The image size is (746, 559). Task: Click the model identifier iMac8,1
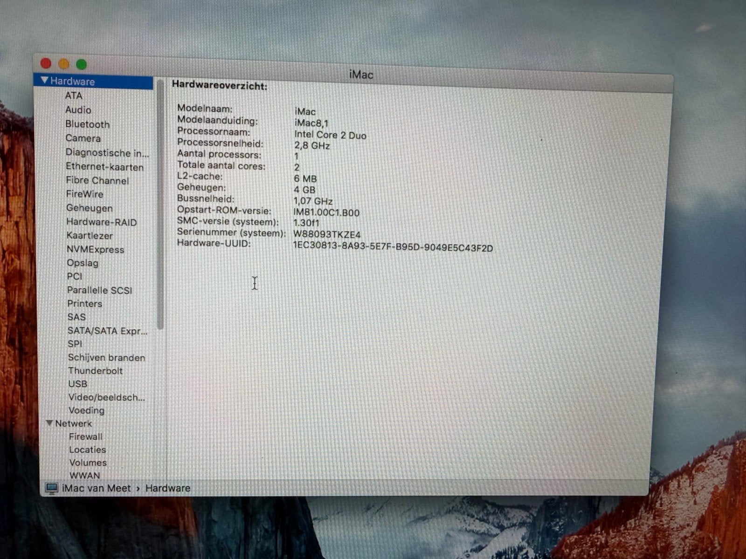tap(311, 123)
